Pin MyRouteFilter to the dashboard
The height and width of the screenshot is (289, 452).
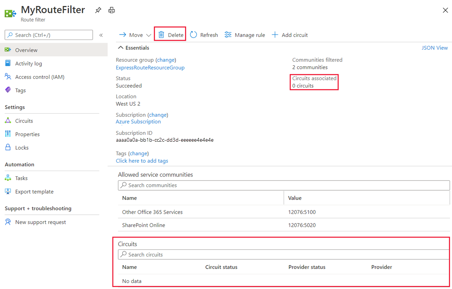coord(98,10)
